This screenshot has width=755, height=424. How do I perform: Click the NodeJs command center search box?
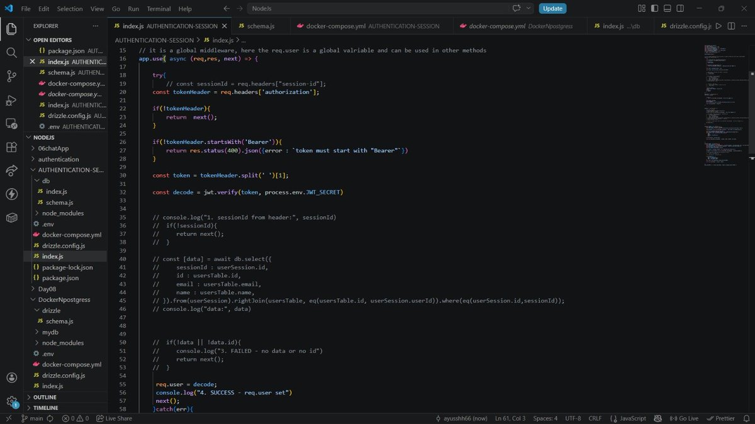click(x=379, y=9)
